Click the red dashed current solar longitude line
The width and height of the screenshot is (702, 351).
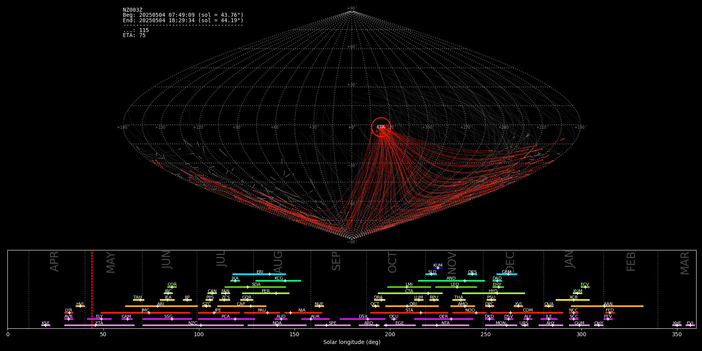[92, 289]
